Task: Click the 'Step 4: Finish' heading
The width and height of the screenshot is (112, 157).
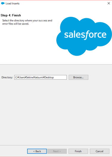Action: [11, 15]
